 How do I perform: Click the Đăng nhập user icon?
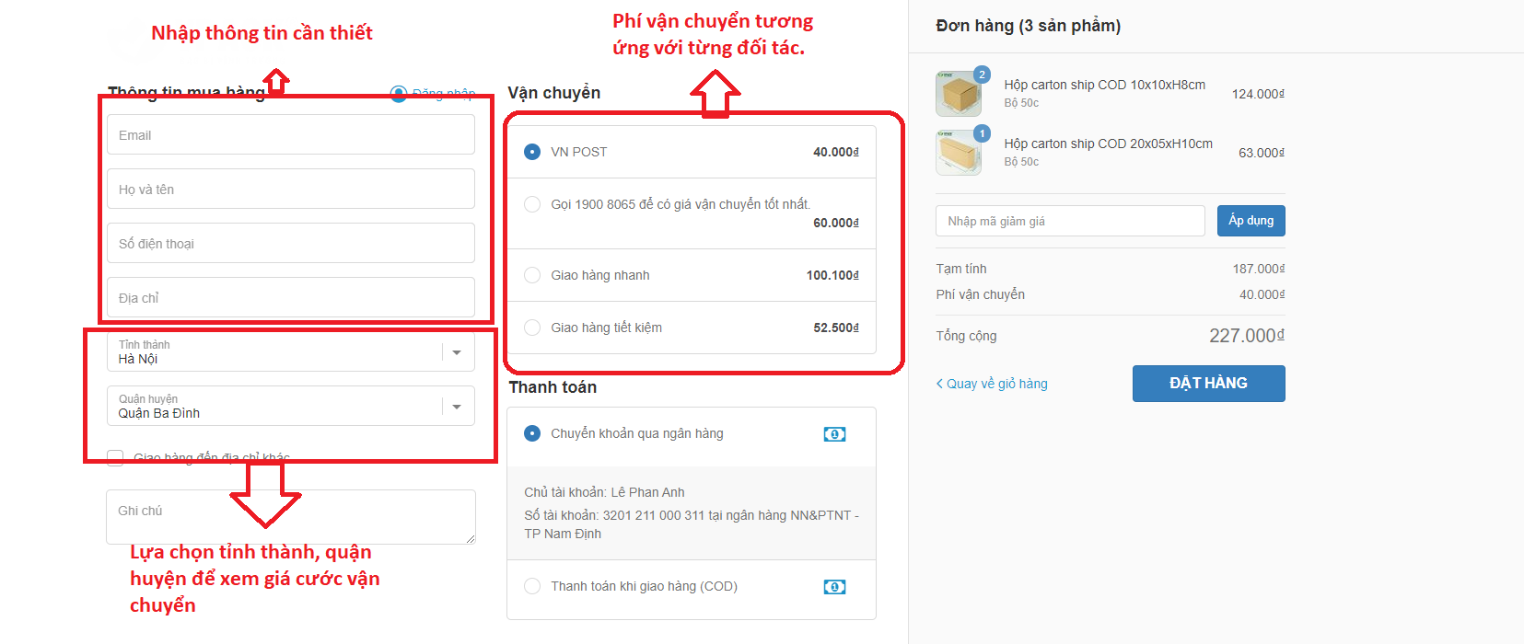click(x=399, y=94)
